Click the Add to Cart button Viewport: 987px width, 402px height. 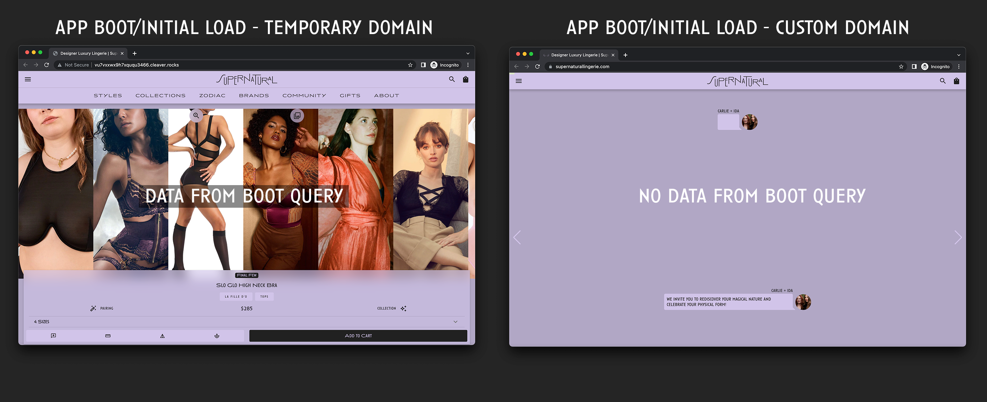coord(358,336)
